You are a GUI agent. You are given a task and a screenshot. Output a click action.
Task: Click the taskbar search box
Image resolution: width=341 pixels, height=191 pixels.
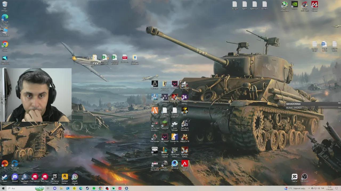[x=26, y=188]
